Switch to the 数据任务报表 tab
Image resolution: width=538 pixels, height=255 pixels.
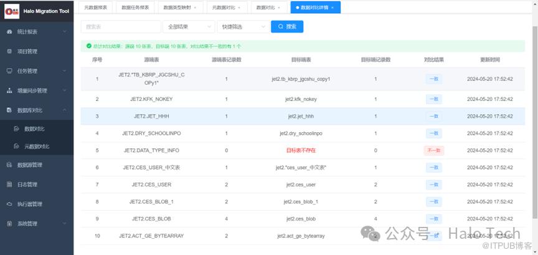[x=134, y=7]
